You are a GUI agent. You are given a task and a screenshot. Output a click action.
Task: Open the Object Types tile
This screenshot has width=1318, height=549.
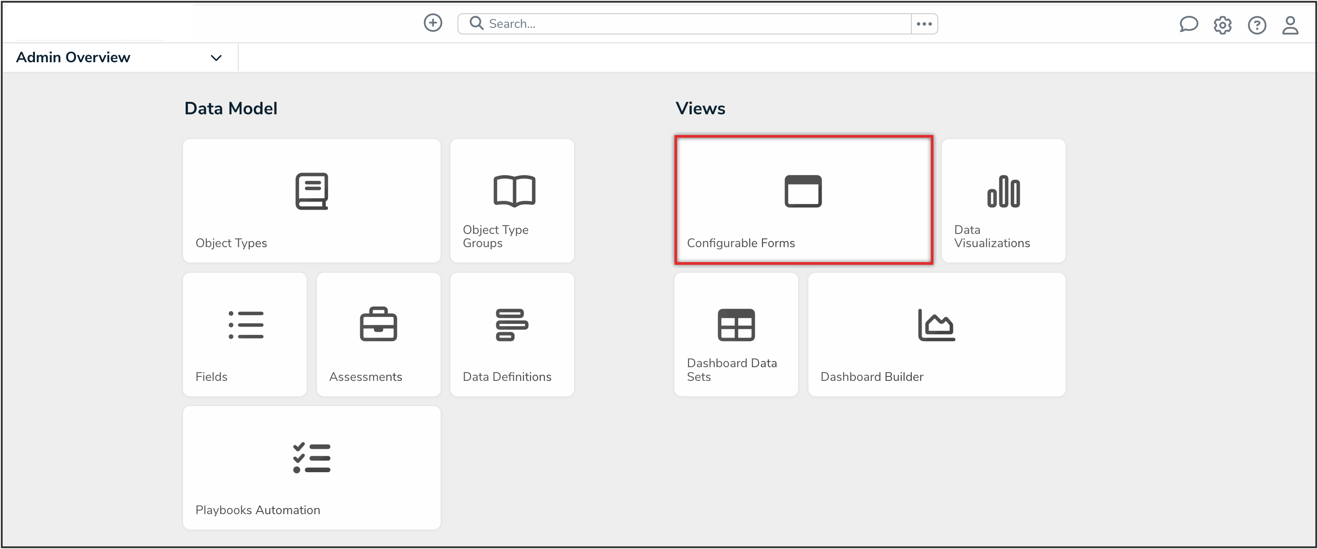(312, 201)
